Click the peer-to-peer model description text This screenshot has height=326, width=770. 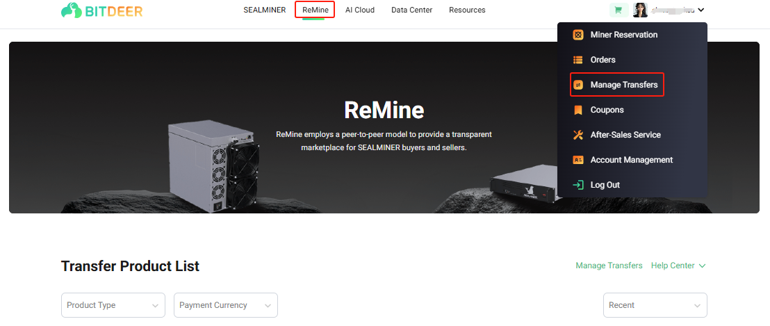pos(384,140)
